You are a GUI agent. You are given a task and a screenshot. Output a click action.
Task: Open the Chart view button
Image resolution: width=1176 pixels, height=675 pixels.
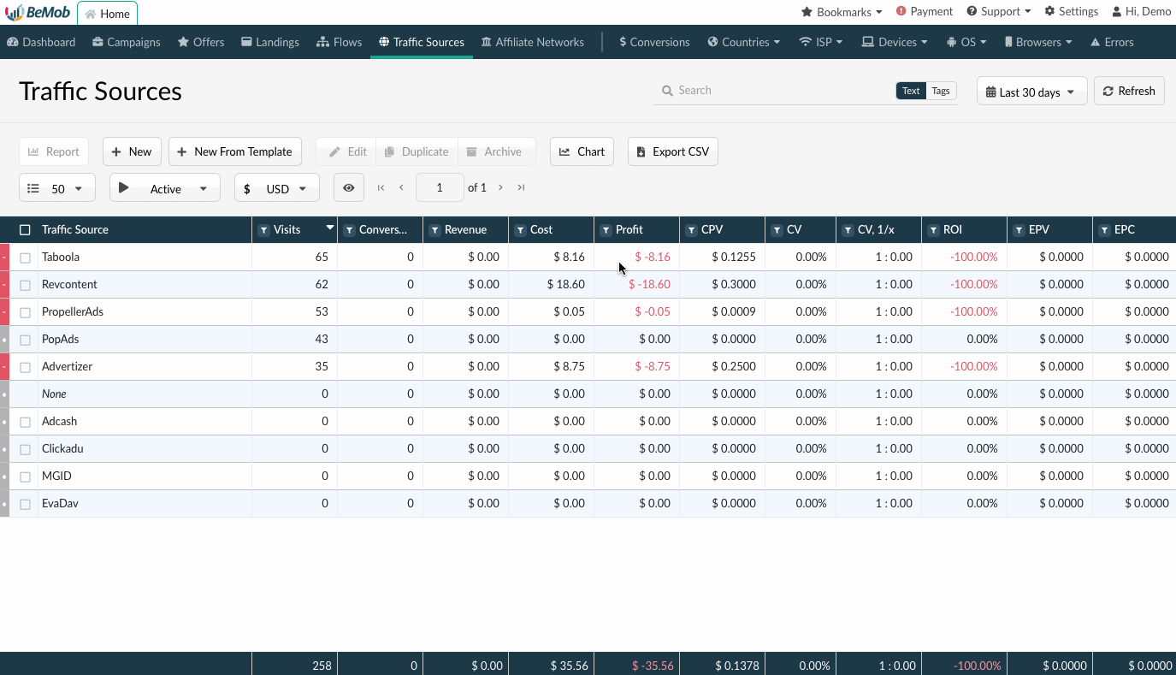(582, 151)
